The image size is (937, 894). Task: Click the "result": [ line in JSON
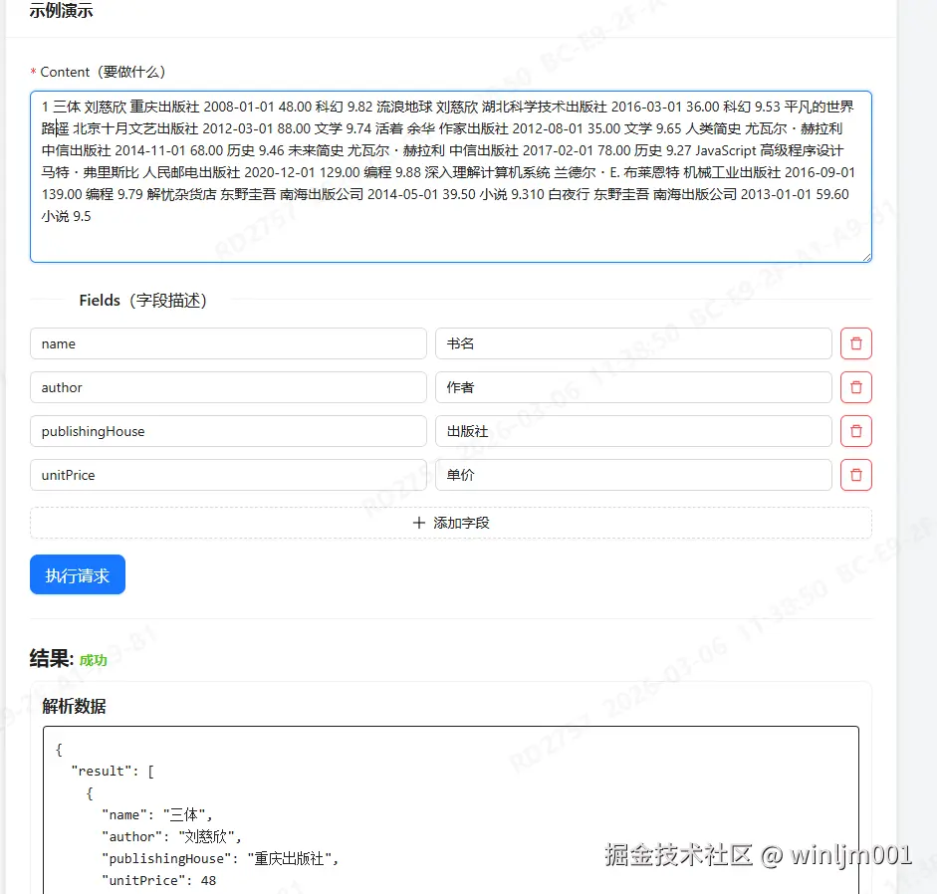pyautogui.click(x=113, y=771)
